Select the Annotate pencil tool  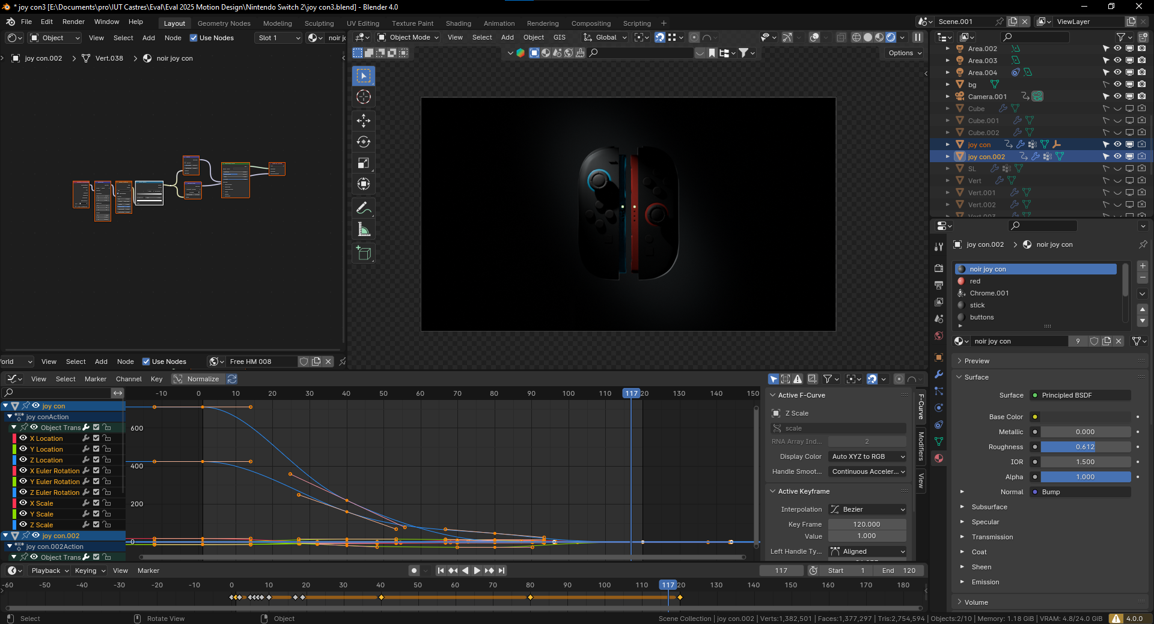coord(364,208)
